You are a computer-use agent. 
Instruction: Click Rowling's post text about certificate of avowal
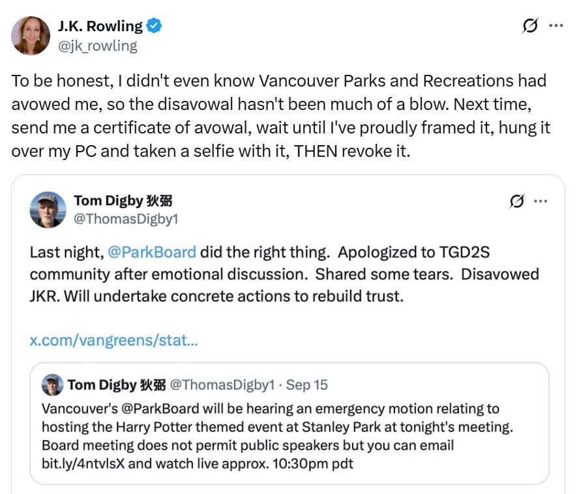click(280, 117)
